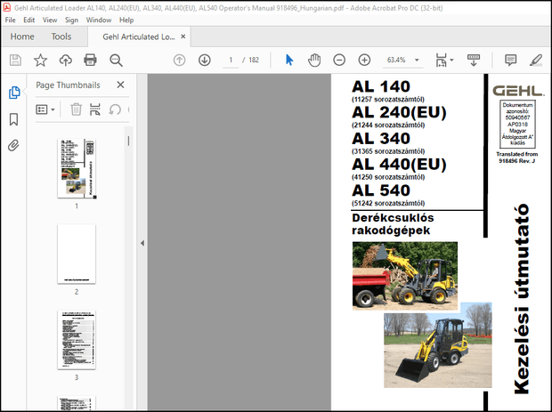
Task: Open the Bookmarks sidebar icon
Action: click(x=13, y=119)
